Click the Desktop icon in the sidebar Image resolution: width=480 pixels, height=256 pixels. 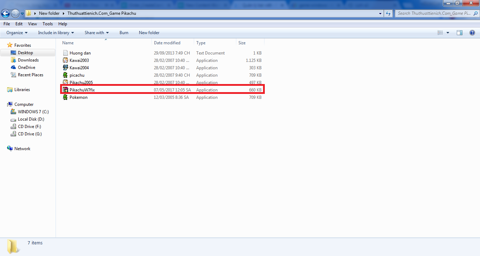click(13, 53)
